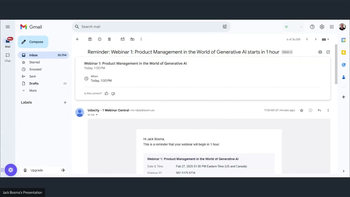The height and width of the screenshot is (197, 350).
Task: Open message more options menu
Action: (328, 110)
